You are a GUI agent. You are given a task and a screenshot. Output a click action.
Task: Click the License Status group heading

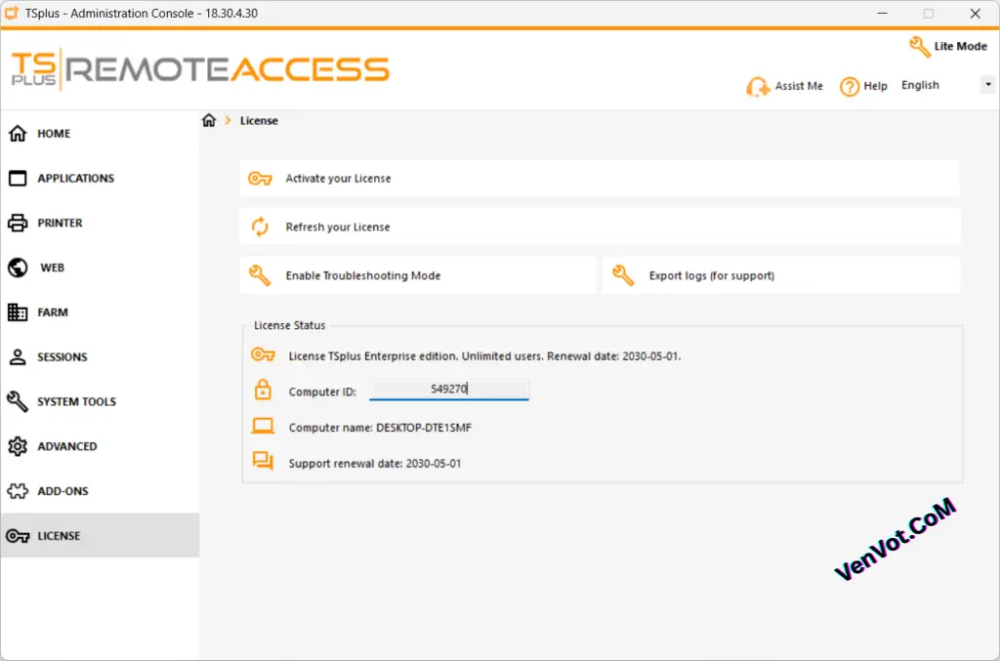click(289, 325)
